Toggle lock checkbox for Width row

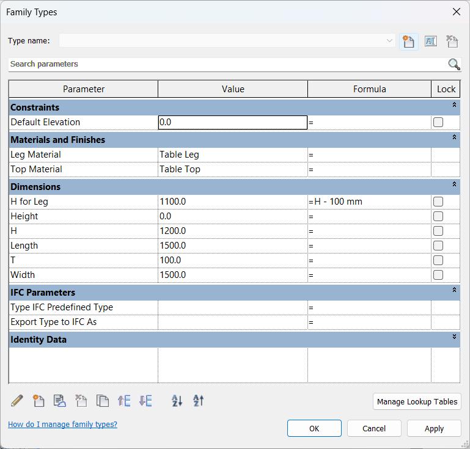click(438, 275)
